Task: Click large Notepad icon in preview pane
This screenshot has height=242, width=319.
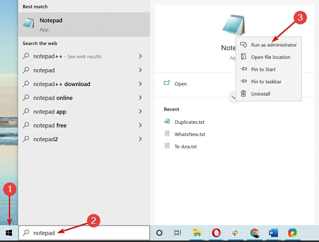Action: point(234,25)
